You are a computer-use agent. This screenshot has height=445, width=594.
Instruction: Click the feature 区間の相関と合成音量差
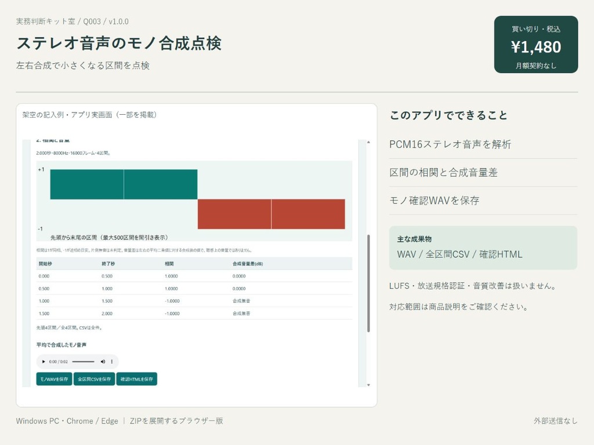(444, 173)
